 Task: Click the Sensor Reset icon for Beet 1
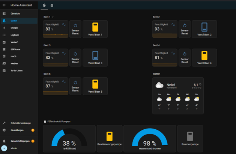pos(75,26)
